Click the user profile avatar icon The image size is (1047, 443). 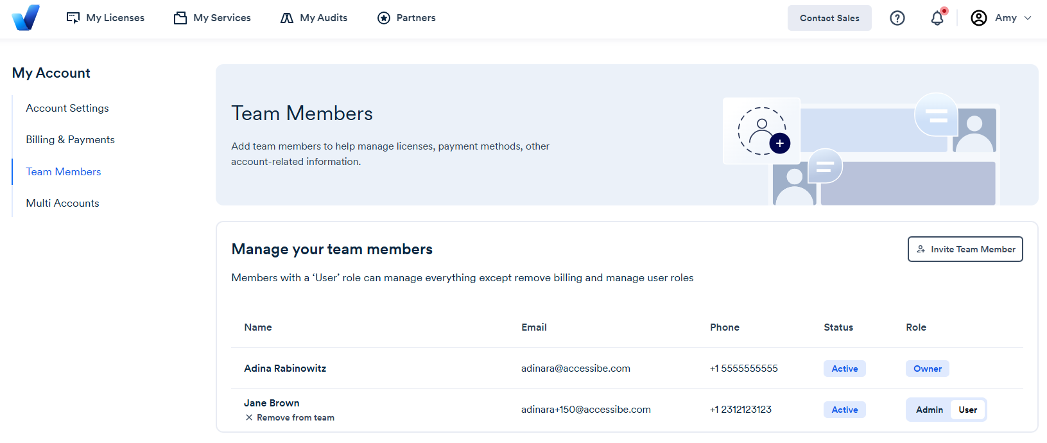979,18
